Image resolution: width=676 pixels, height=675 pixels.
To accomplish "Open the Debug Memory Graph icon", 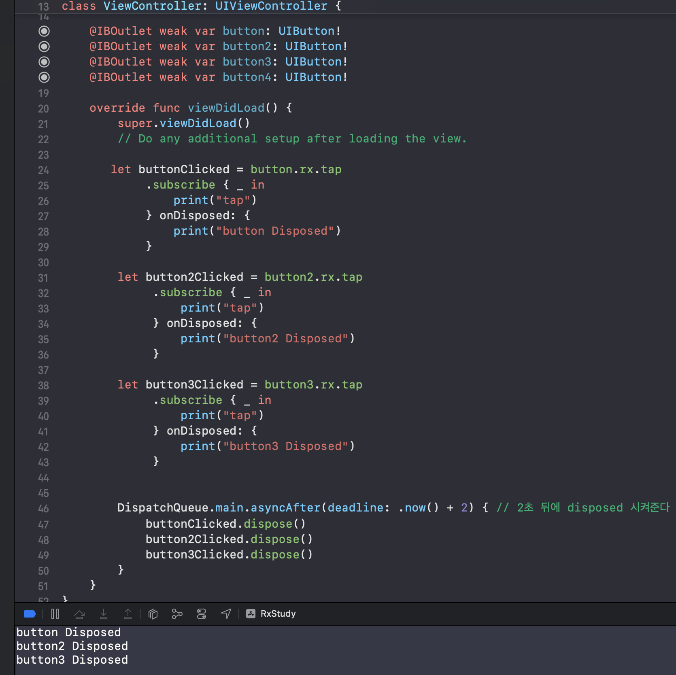I will (x=177, y=614).
